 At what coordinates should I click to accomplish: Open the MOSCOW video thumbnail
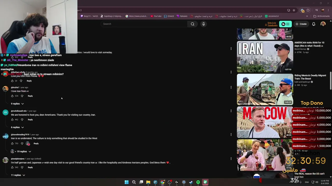(265, 122)
